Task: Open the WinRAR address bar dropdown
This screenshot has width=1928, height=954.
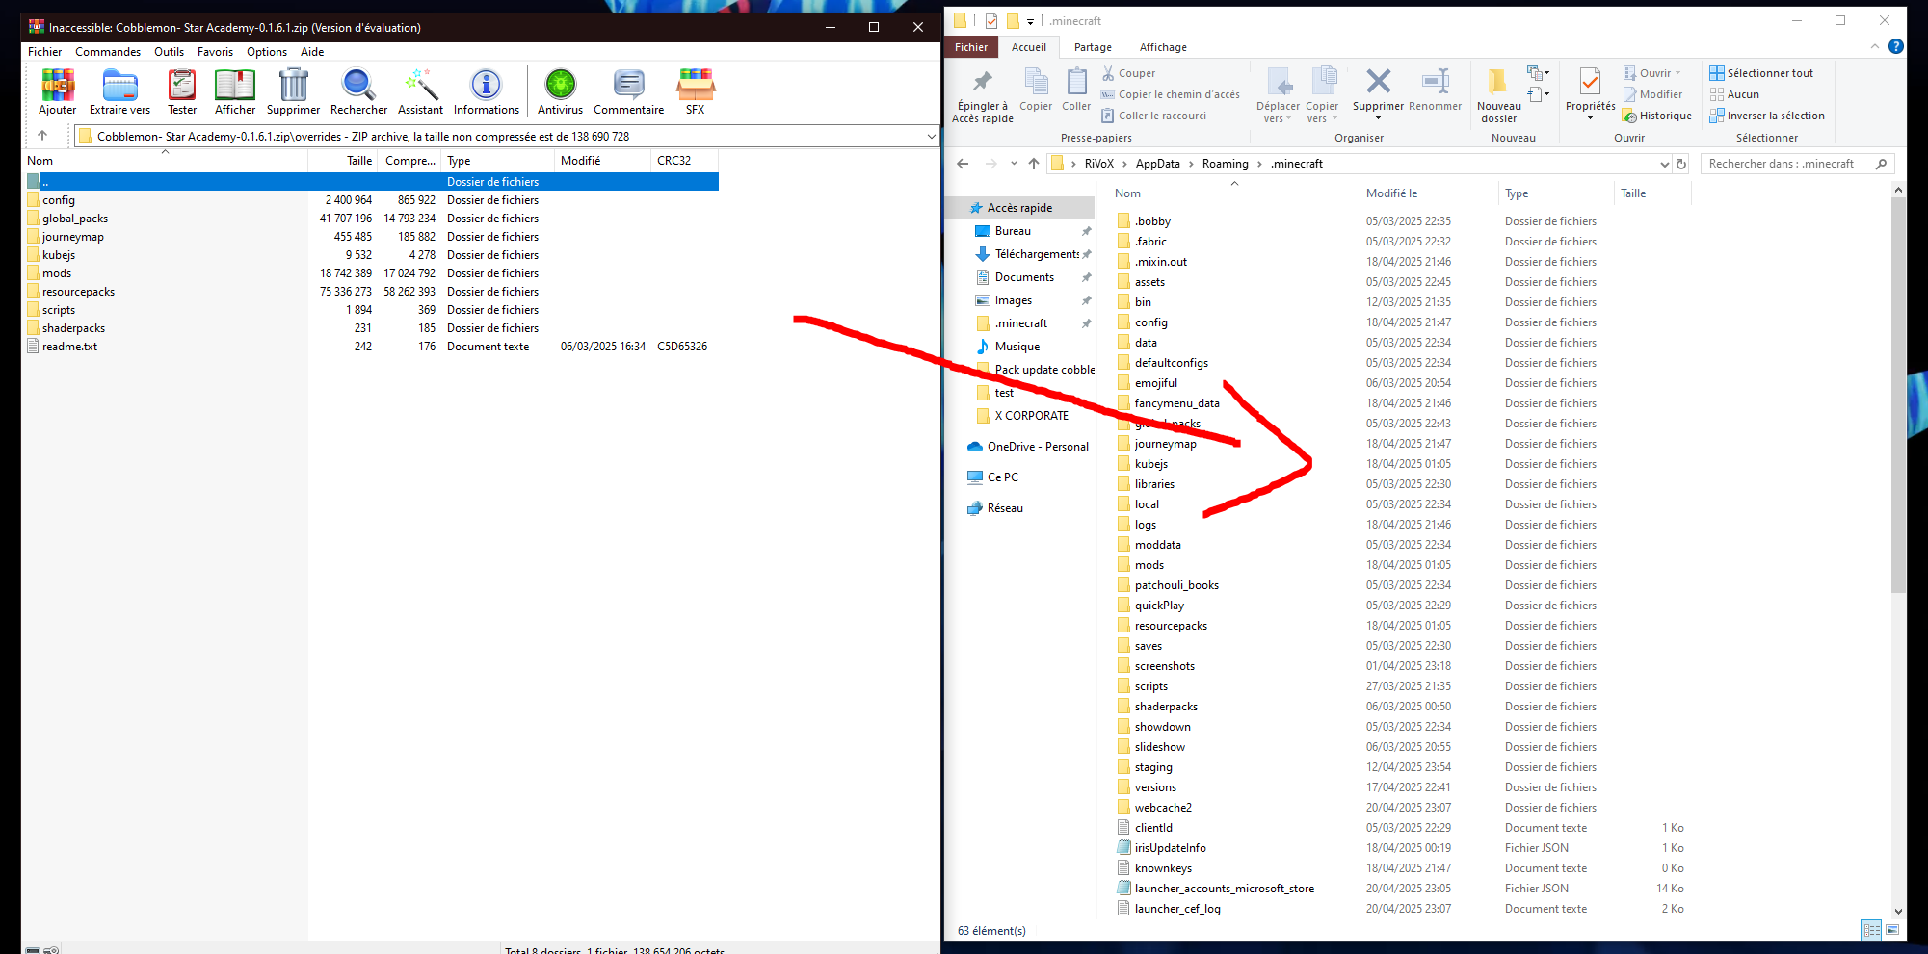Action: point(931,136)
